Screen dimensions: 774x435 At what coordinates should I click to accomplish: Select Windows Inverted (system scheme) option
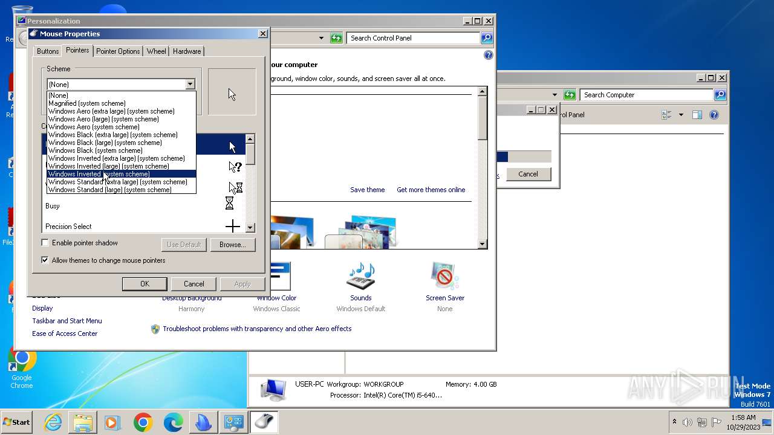pyautogui.click(x=122, y=174)
